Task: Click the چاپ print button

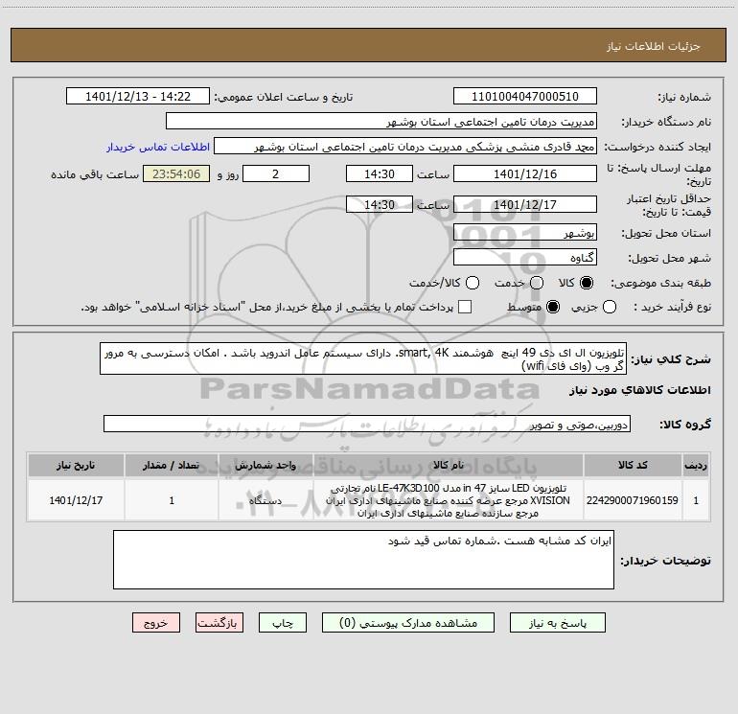Action: 283,623
